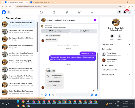Screen dimensions: 135x108
Task: Open Jasmine conversation in list
Action: point(18,54)
